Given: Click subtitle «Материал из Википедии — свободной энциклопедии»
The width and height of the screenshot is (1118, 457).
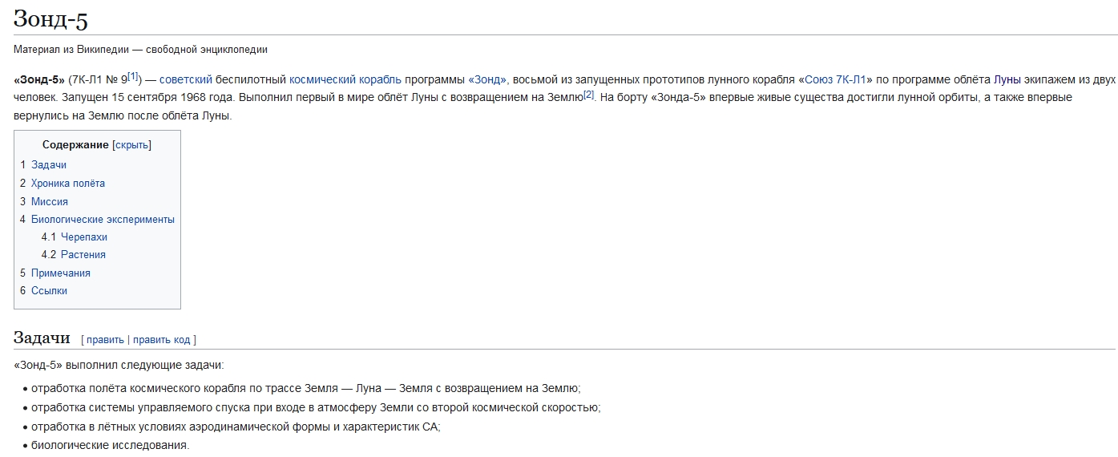Looking at the screenshot, I should click(140, 50).
